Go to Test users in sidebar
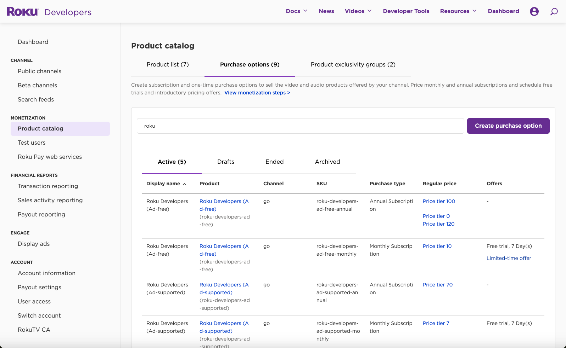 (32, 143)
